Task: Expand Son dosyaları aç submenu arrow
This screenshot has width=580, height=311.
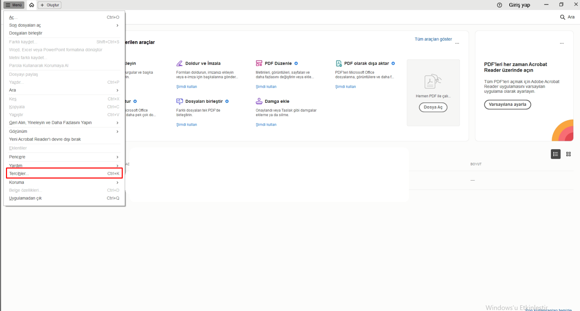Action: [x=117, y=25]
